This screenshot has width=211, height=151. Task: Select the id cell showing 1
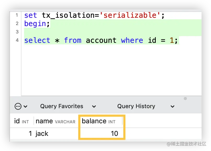click(x=30, y=133)
